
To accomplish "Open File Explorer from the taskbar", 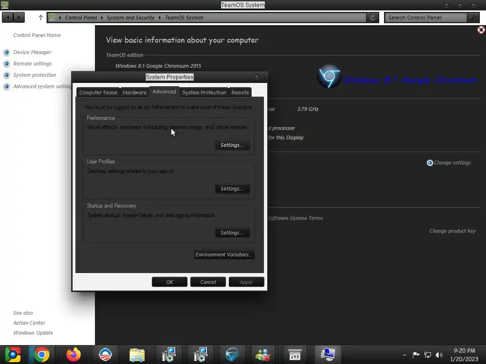I will click(x=137, y=355).
